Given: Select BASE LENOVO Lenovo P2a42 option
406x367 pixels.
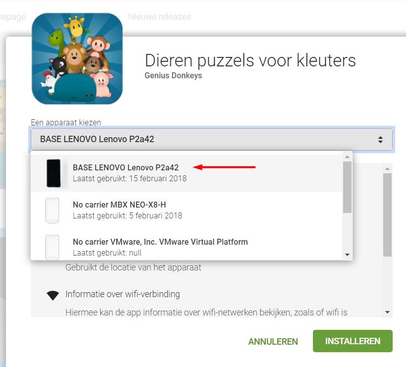Looking at the screenshot, I should point(187,173).
